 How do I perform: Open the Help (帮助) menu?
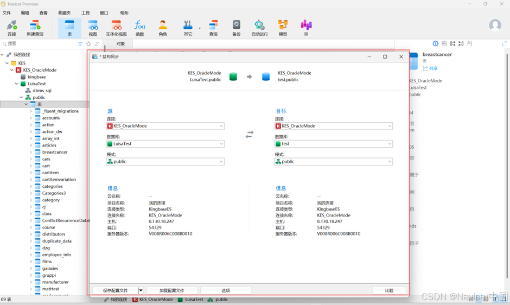(x=124, y=13)
